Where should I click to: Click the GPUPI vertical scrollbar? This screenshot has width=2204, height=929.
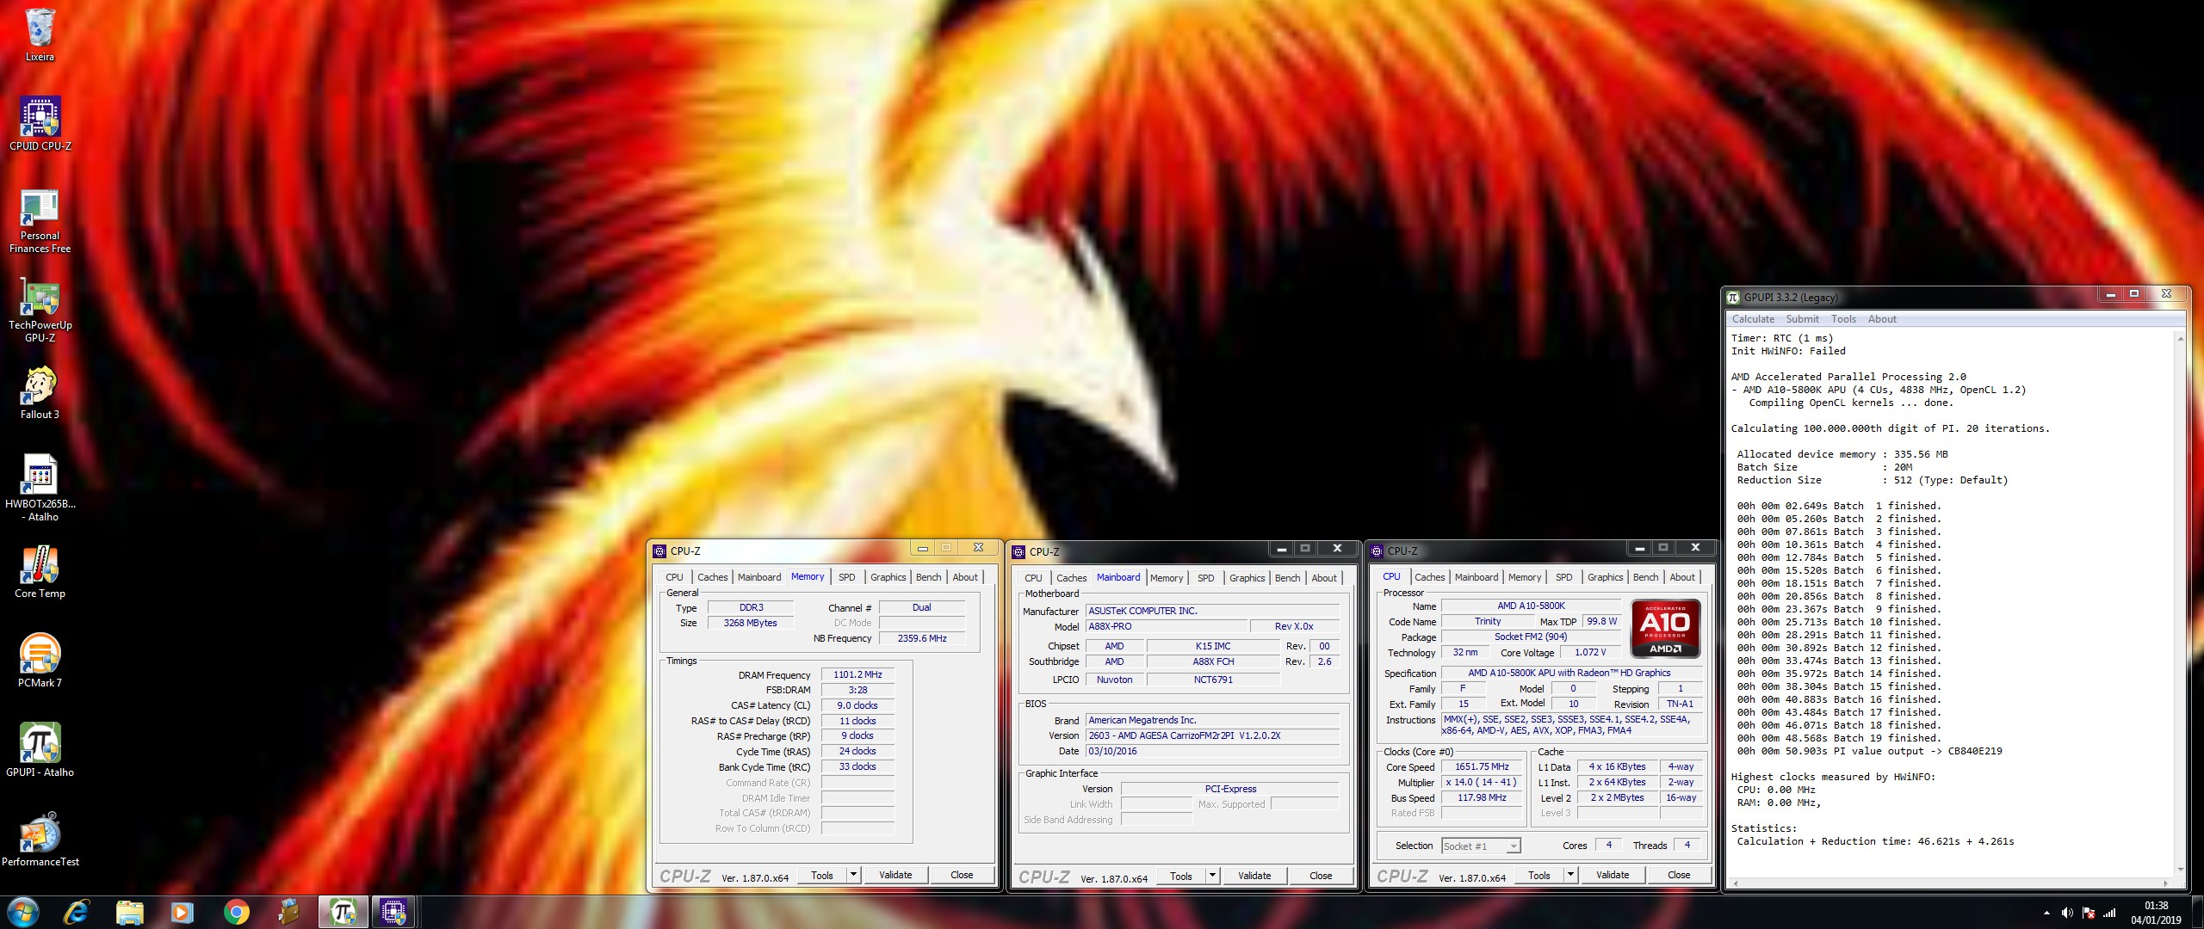[2180, 604]
